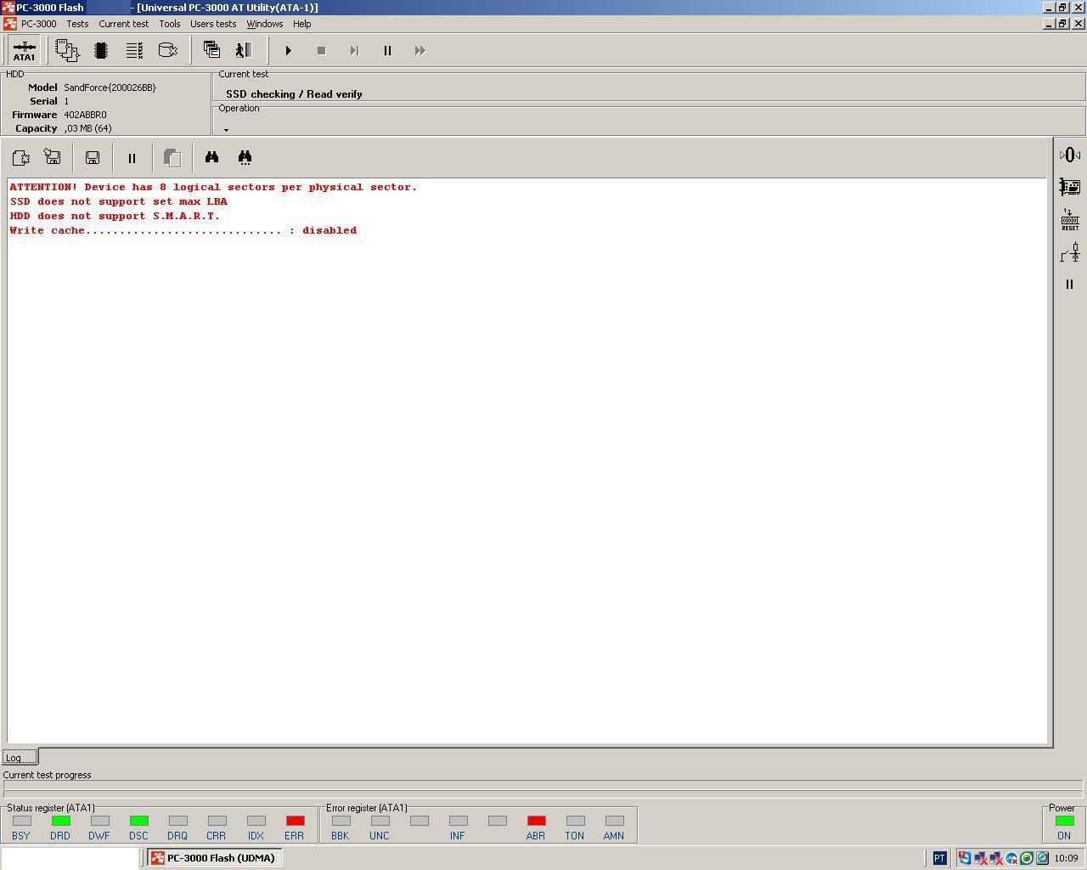Click the black memory chip toolbar icon
Screen dimensions: 1087x870
[101, 51]
